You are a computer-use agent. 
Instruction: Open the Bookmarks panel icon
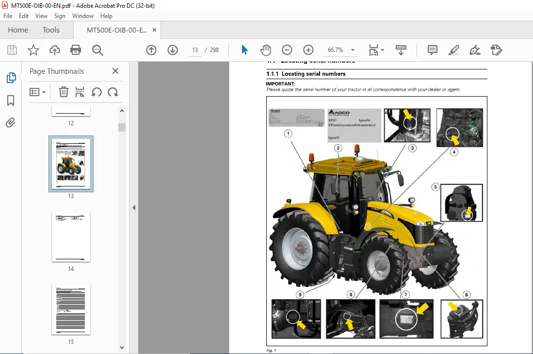pos(11,101)
